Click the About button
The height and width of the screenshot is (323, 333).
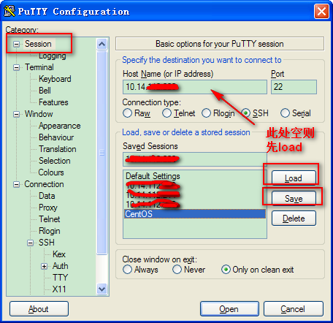[x=39, y=309]
